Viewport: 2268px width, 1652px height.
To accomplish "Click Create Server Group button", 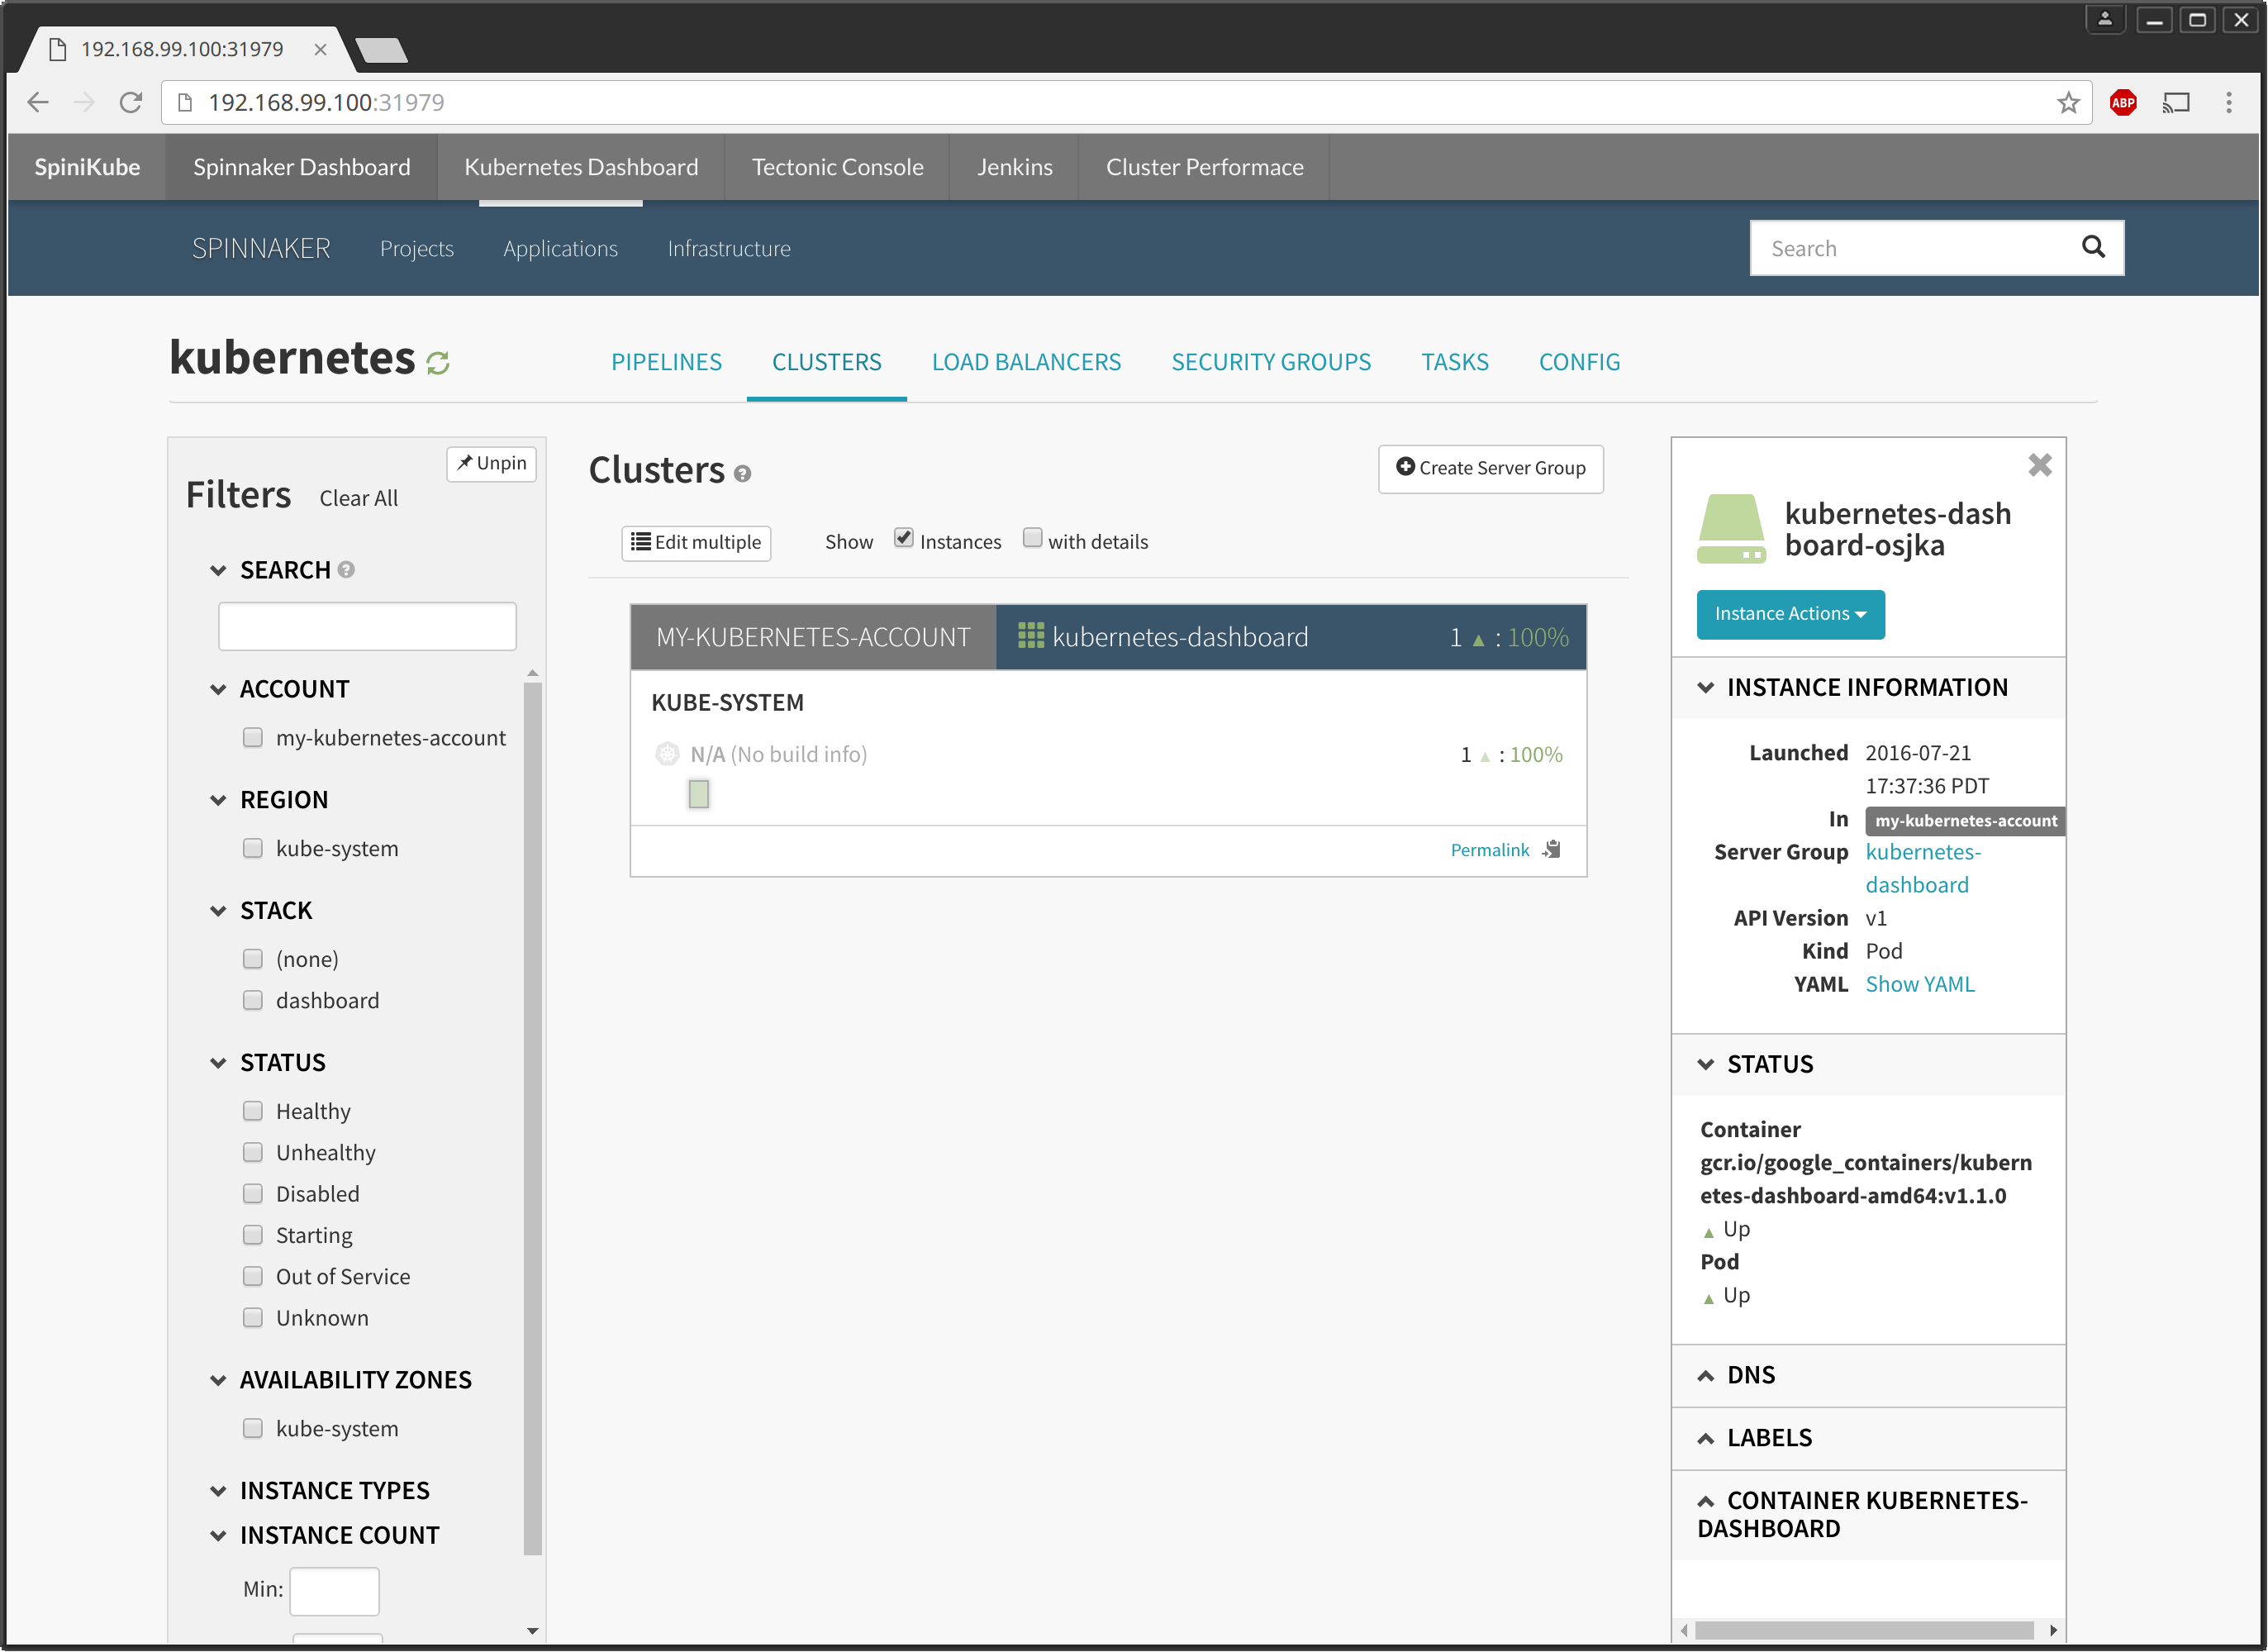I will 1490,468.
